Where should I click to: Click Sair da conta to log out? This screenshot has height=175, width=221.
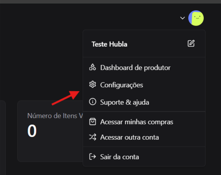119,157
